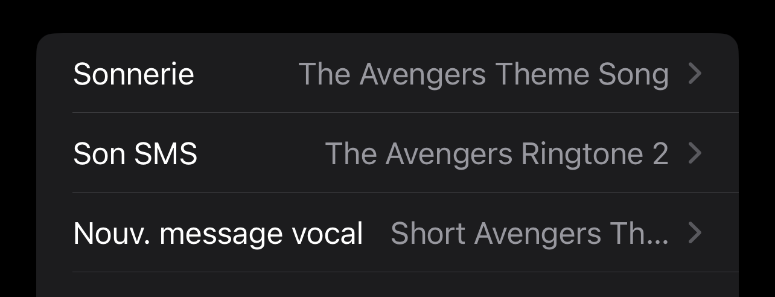Click the Sonnerie label
The height and width of the screenshot is (297, 775).
(133, 74)
